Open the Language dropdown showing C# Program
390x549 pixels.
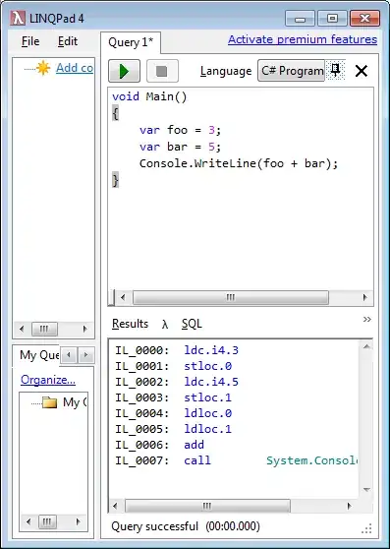tap(292, 71)
